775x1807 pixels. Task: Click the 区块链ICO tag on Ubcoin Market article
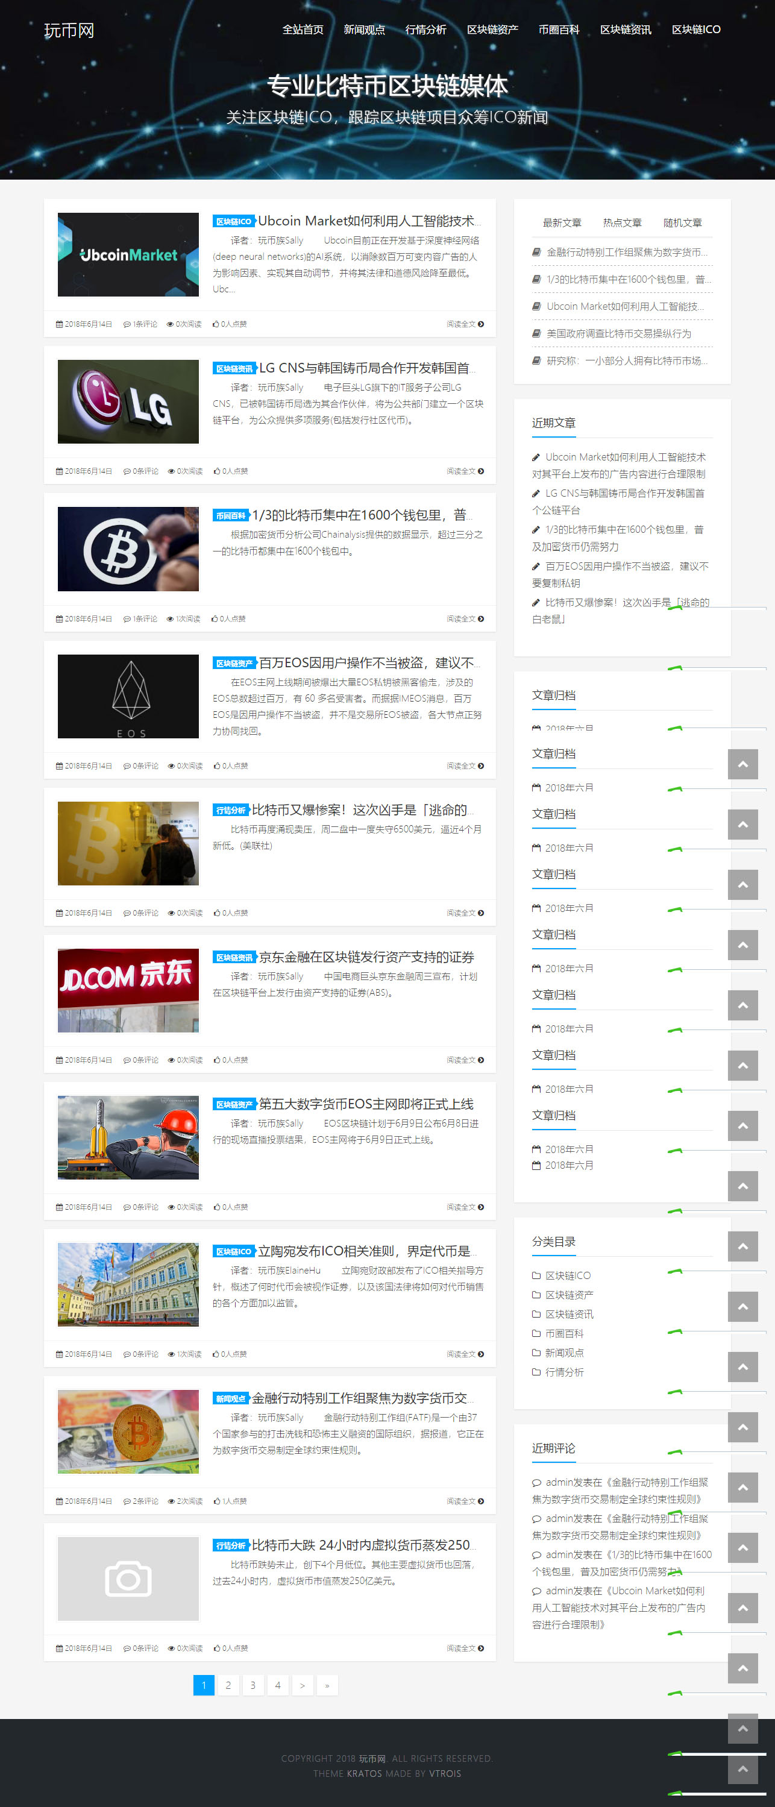234,222
